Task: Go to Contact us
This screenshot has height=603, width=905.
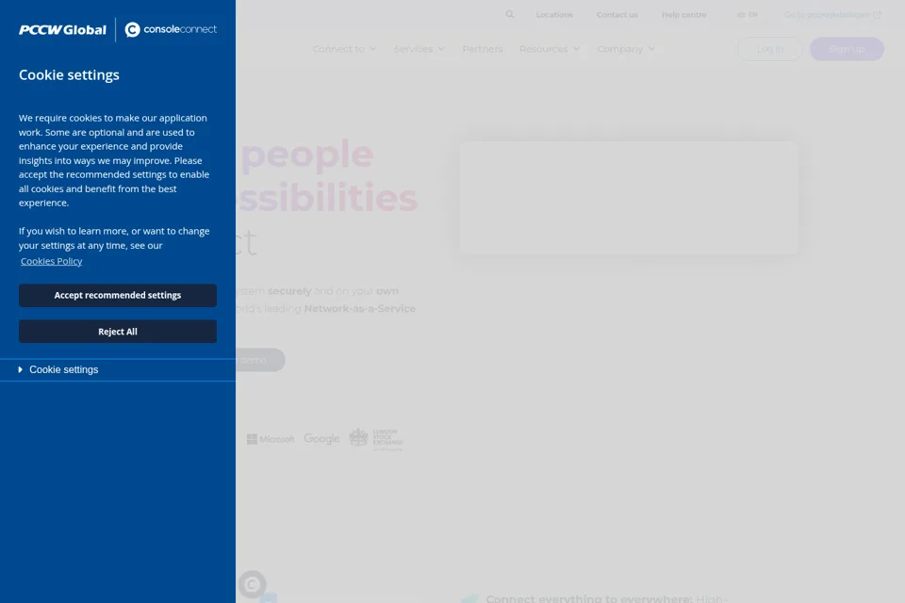Action: click(617, 15)
